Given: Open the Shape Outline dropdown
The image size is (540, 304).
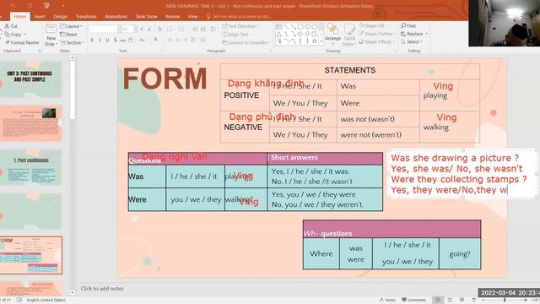Looking at the screenshot, I should coord(376,34).
